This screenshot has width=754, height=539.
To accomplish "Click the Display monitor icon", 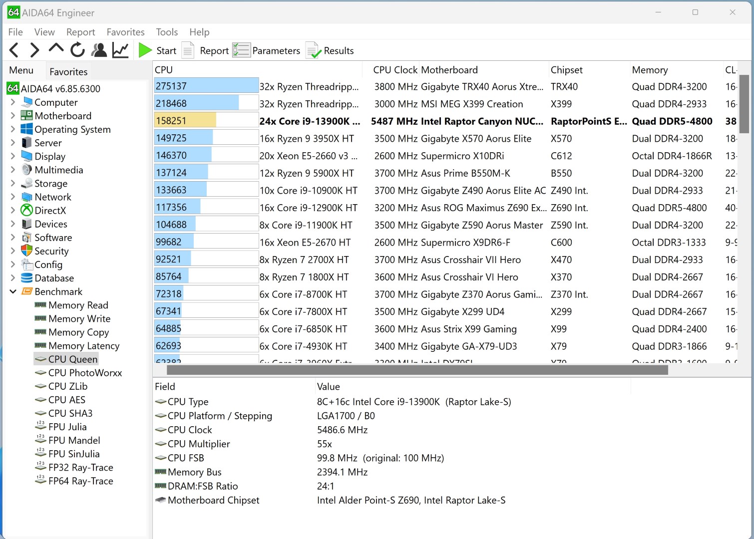I will (27, 156).
